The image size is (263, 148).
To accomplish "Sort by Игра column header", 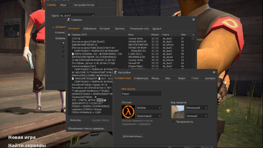I will (139, 35).
